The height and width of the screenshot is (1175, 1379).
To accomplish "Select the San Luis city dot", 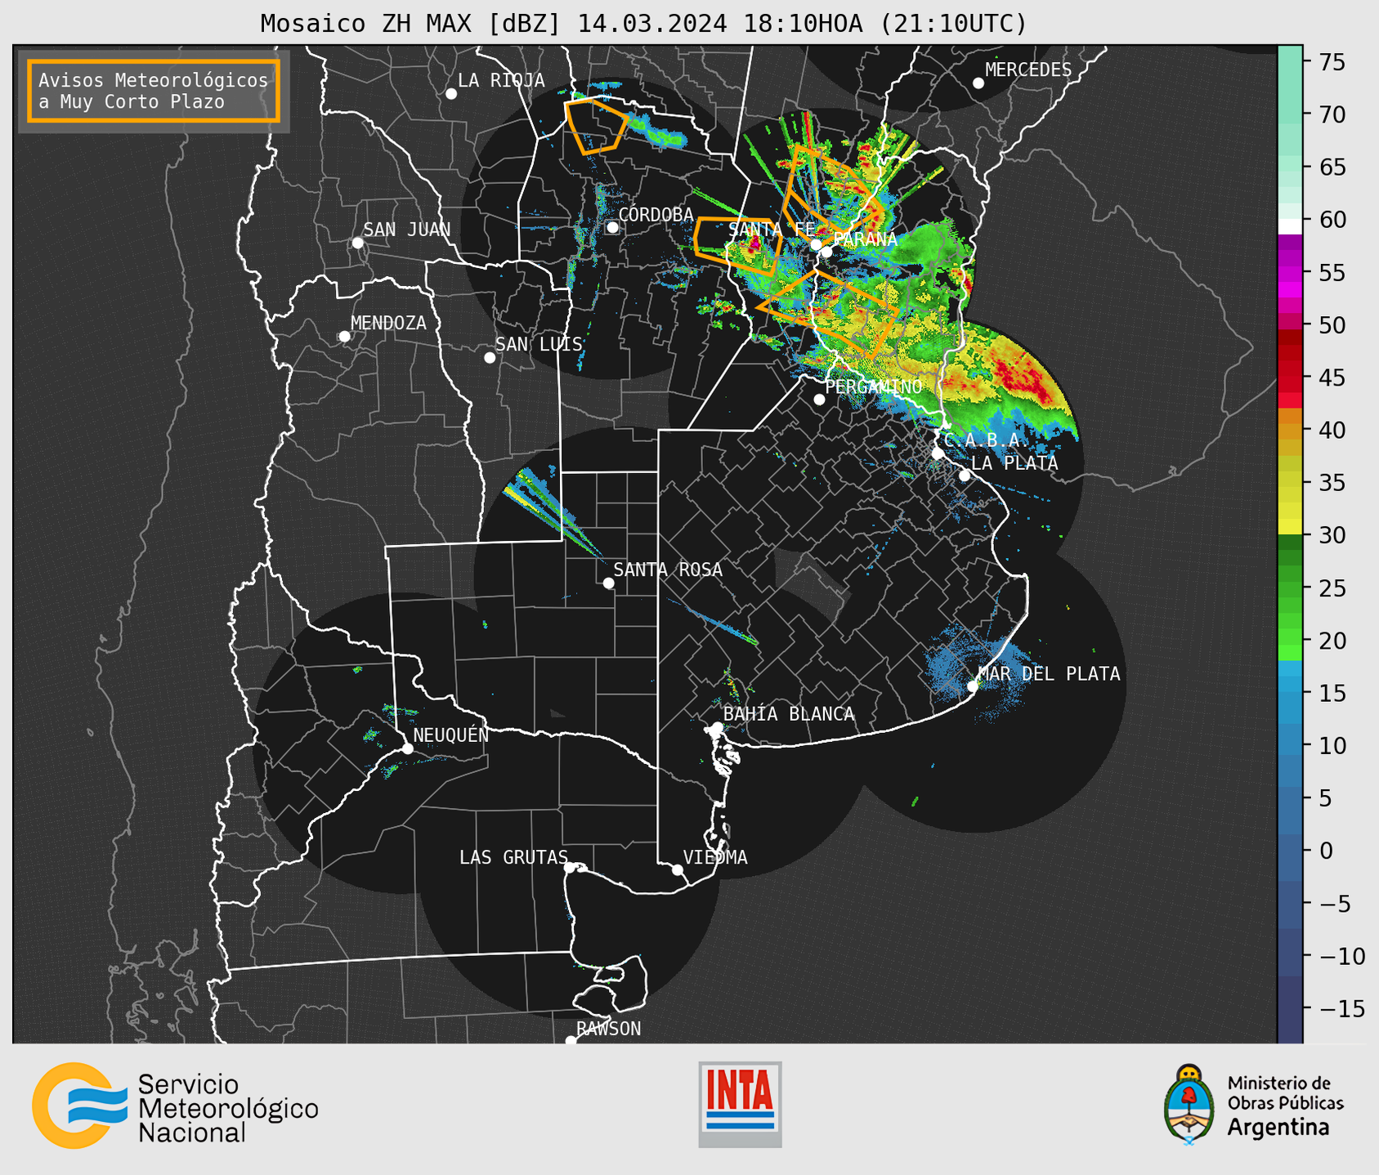I will [490, 358].
